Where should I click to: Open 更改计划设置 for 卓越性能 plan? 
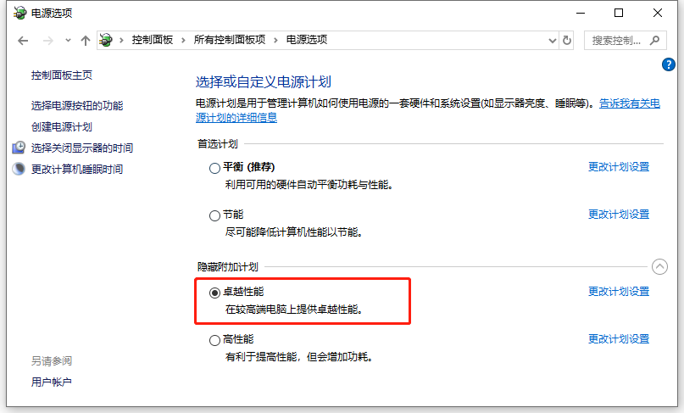coord(619,292)
